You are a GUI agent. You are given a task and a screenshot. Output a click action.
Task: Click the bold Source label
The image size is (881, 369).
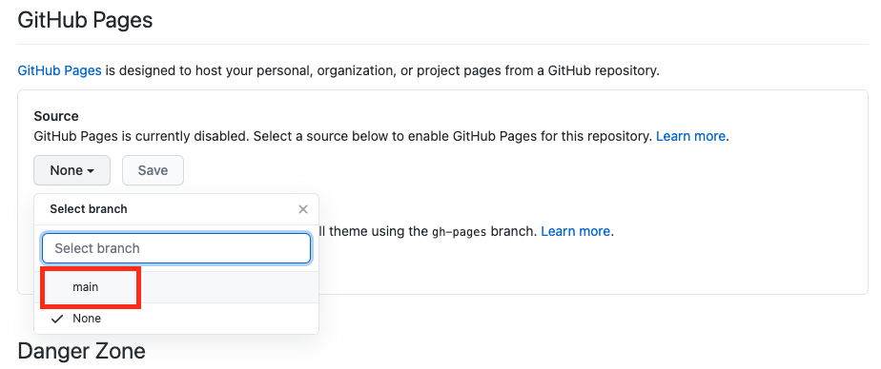56,116
